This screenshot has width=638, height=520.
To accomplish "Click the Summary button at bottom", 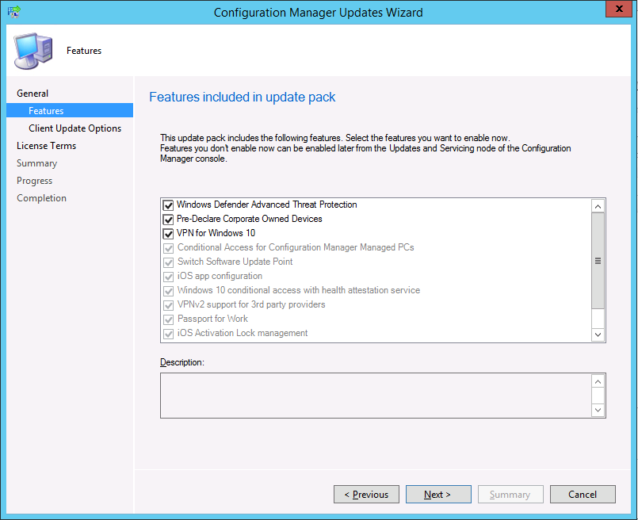I will coord(510,494).
